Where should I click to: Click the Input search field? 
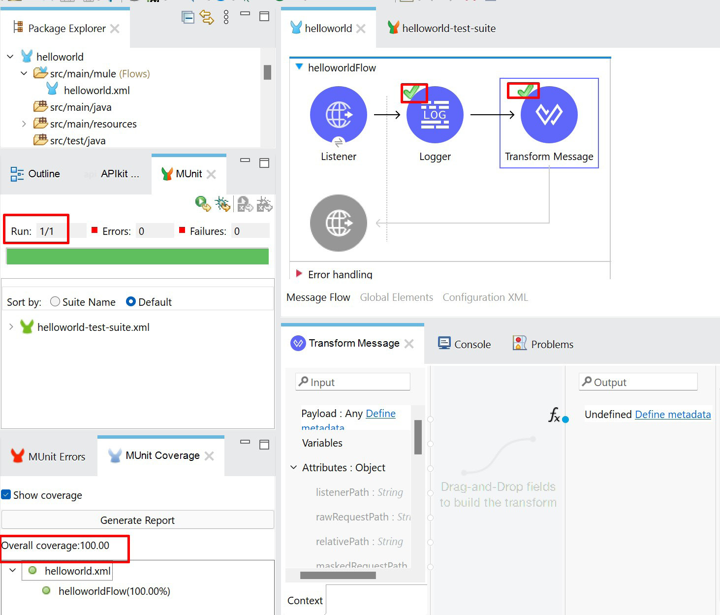click(x=353, y=382)
